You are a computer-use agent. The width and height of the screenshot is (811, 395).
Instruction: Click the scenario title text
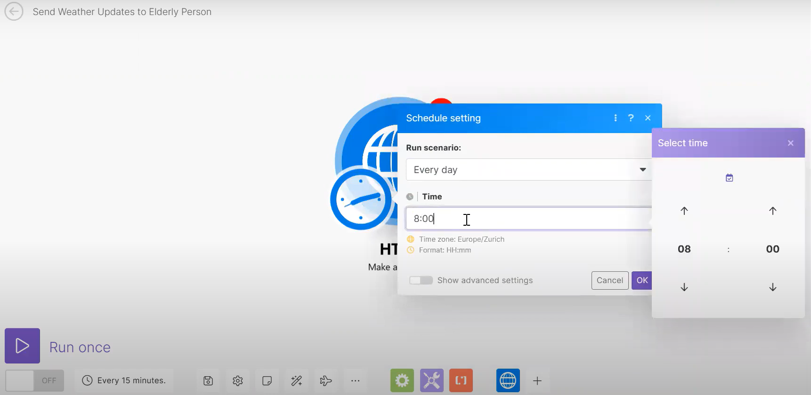122,12
